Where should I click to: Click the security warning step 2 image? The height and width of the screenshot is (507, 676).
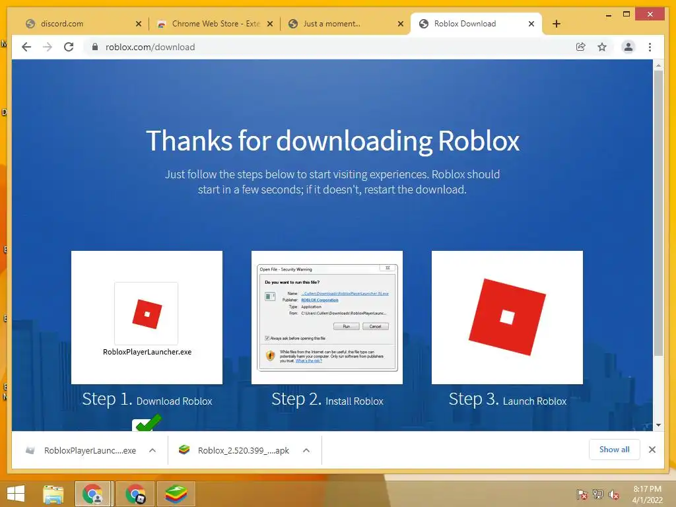pos(327,318)
